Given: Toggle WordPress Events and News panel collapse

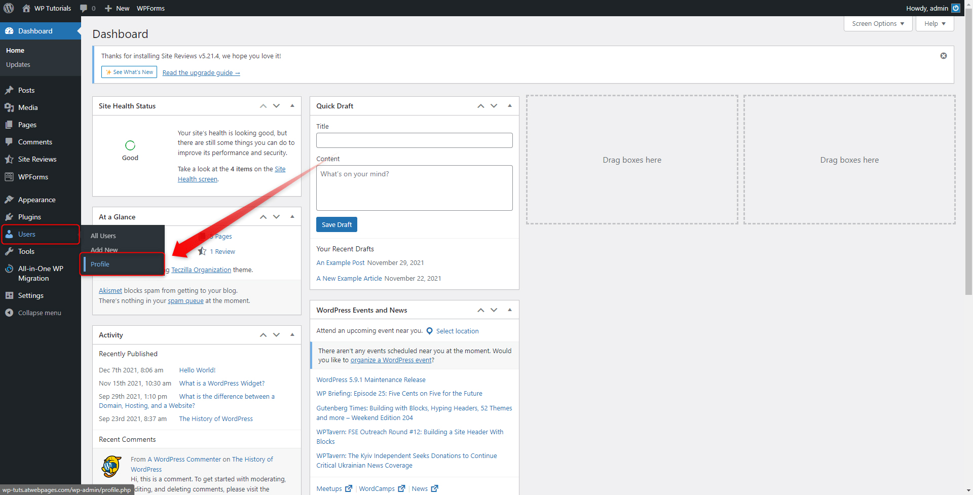Looking at the screenshot, I should [510, 310].
